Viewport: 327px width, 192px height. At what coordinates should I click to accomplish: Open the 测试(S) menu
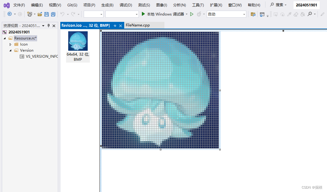pos(144,5)
